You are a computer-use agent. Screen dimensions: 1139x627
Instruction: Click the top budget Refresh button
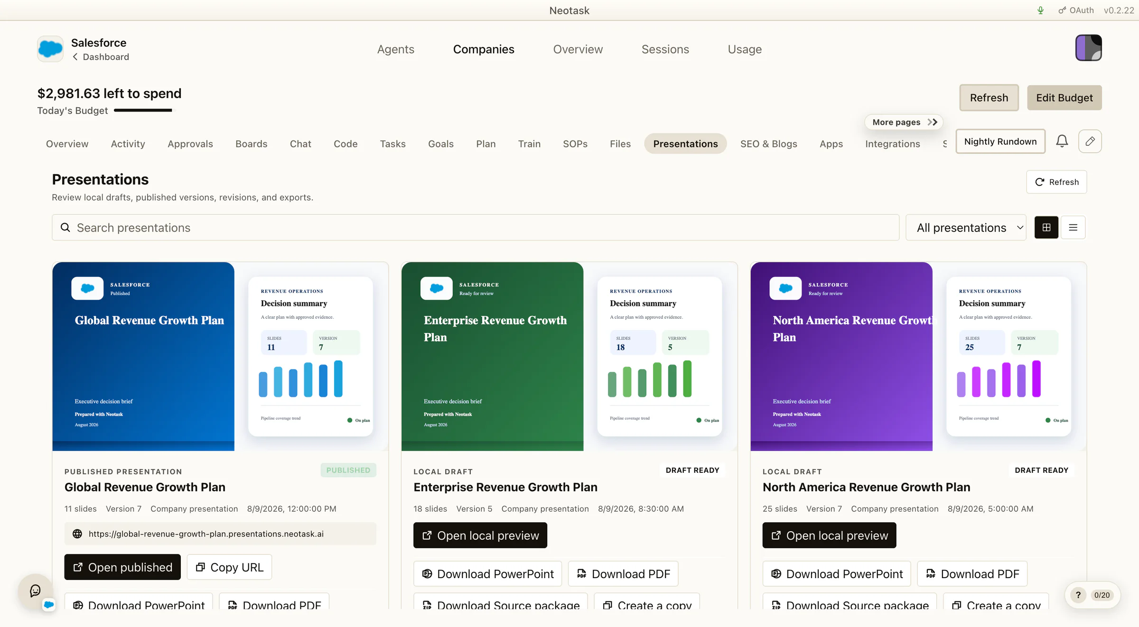point(989,98)
